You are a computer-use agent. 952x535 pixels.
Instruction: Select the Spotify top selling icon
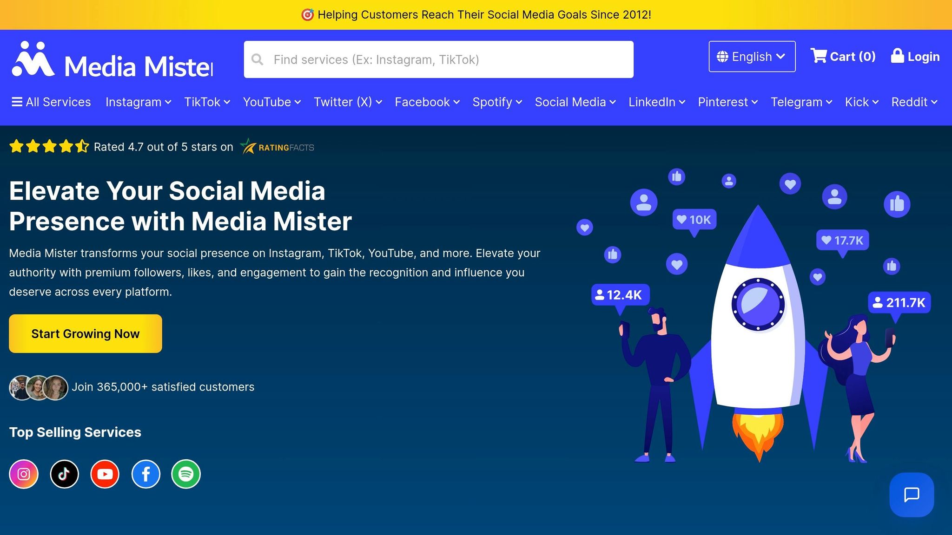(186, 474)
